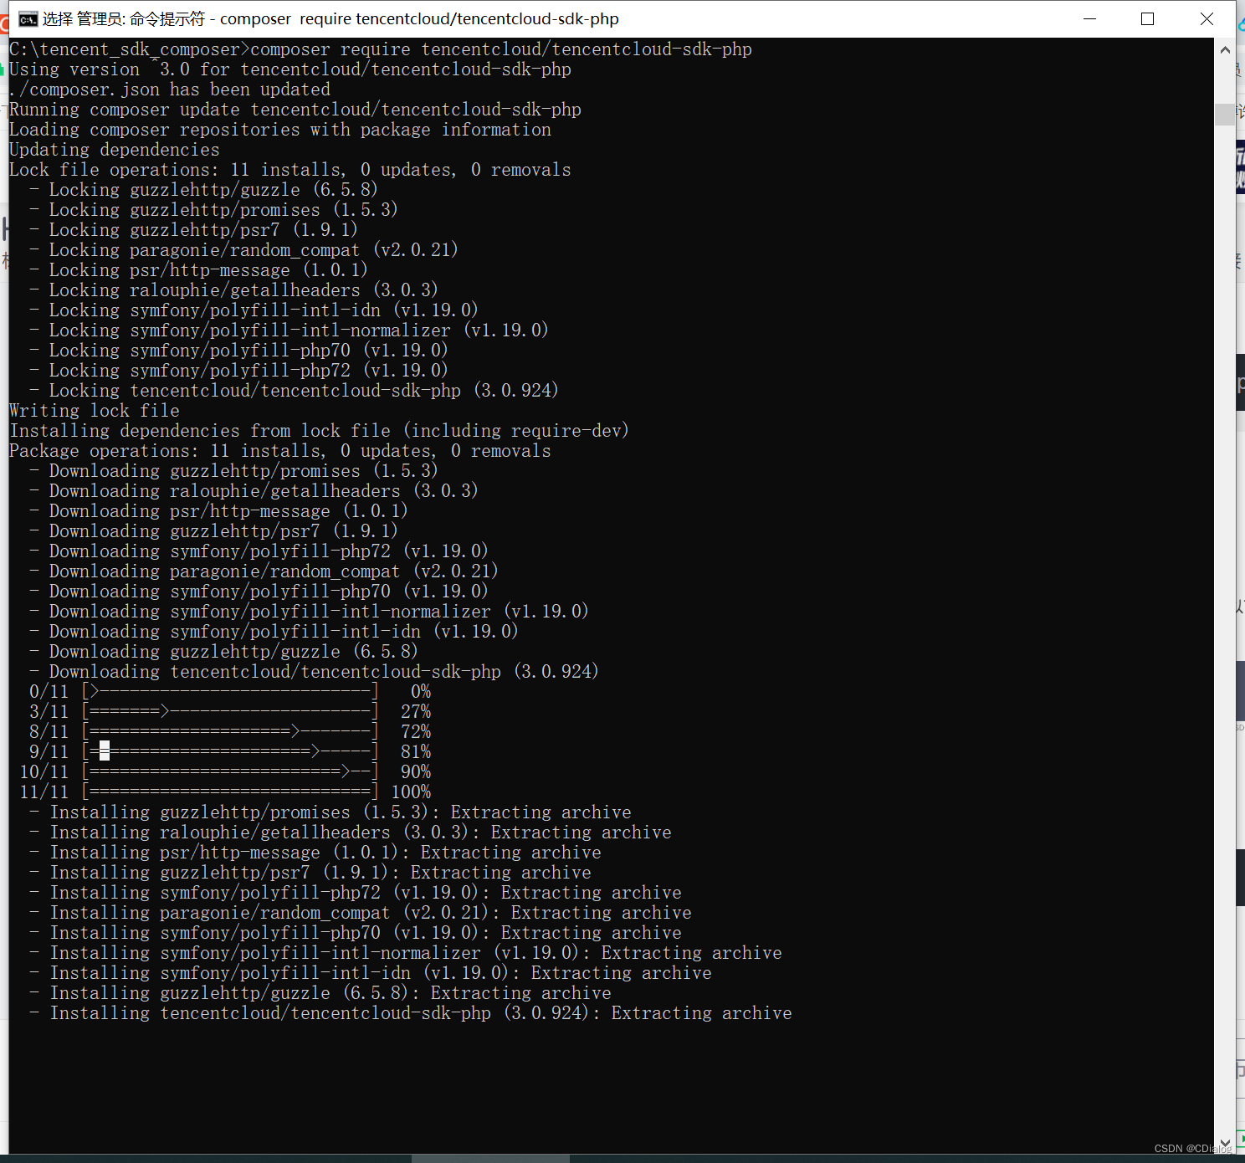Click 'Downloading symfony/polyfill-intl-idn' line
This screenshot has height=1163, width=1245.
click(x=274, y=632)
